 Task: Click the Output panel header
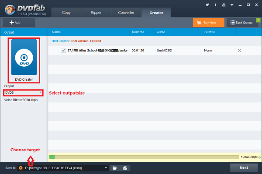coord(24,32)
